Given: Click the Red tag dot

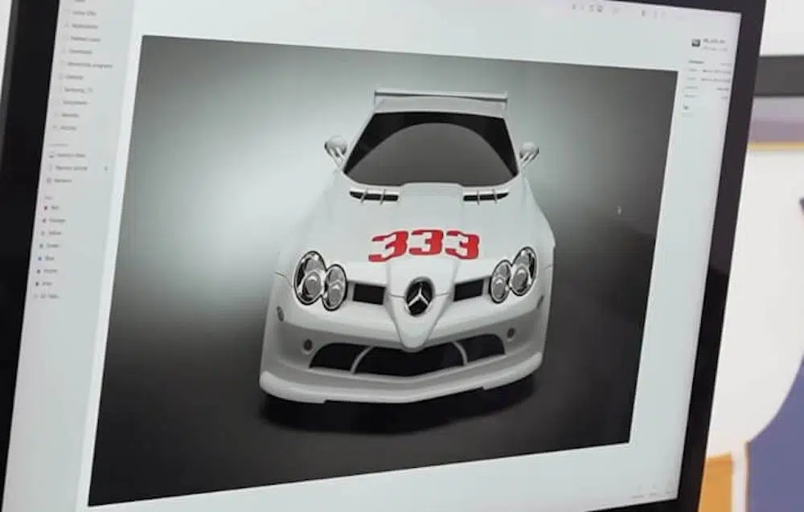Looking at the screenshot, I should tap(46, 208).
